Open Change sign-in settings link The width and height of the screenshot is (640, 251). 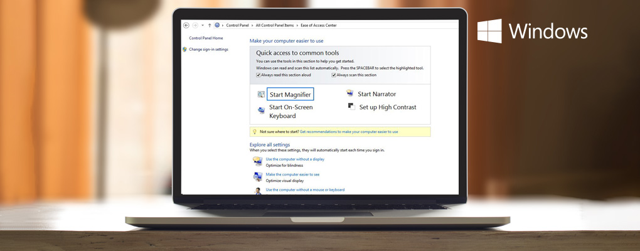tap(208, 50)
